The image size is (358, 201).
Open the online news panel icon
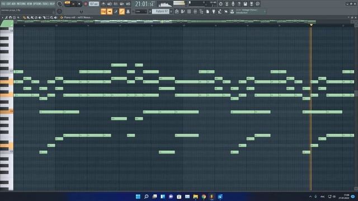tap(257, 4)
